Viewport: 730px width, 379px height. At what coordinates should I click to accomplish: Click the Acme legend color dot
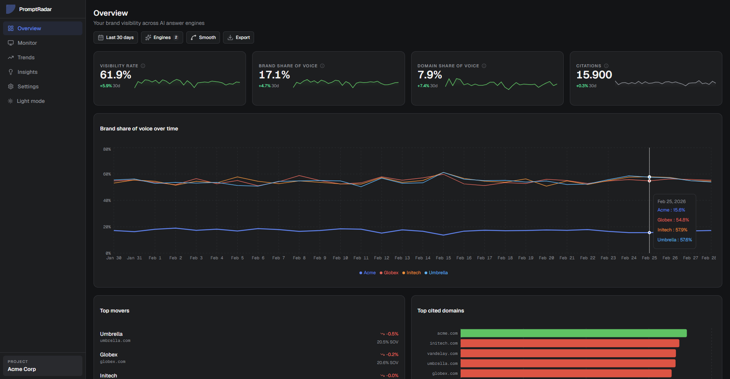(360, 272)
